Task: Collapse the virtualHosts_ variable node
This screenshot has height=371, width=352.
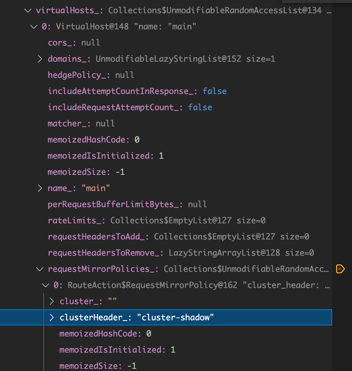Action: click(x=28, y=10)
